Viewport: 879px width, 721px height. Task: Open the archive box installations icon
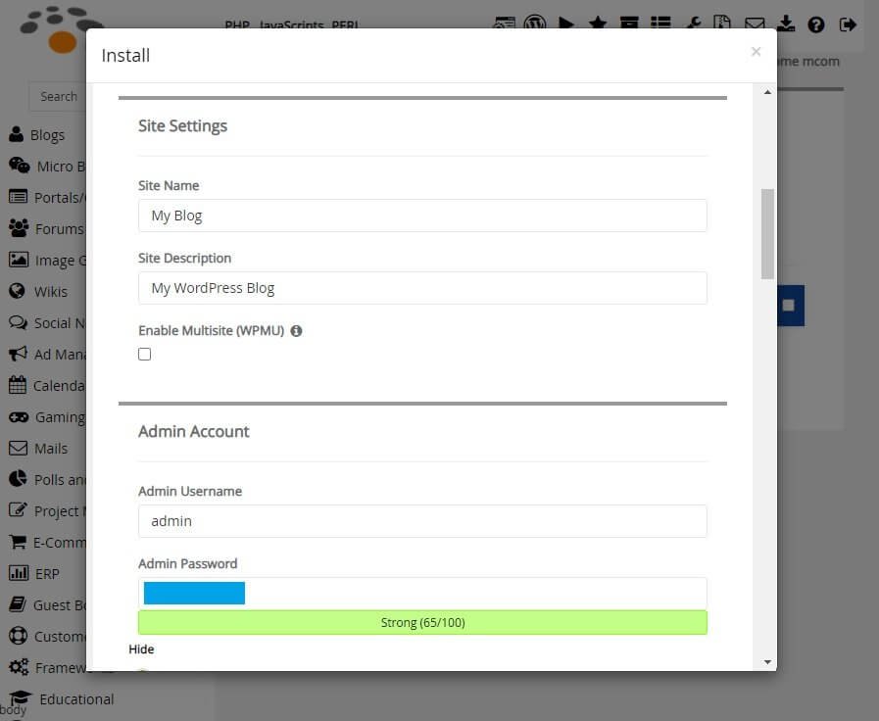pyautogui.click(x=629, y=24)
